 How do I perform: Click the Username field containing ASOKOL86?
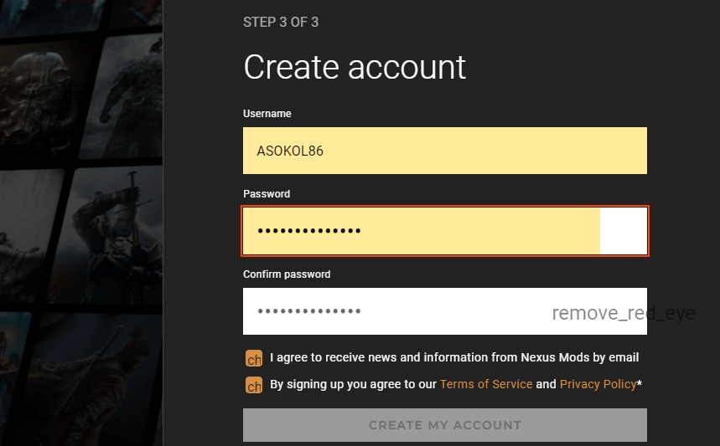[x=444, y=151]
